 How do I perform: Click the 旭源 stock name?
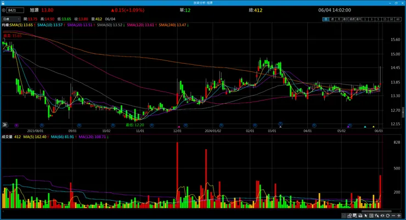tap(34, 10)
